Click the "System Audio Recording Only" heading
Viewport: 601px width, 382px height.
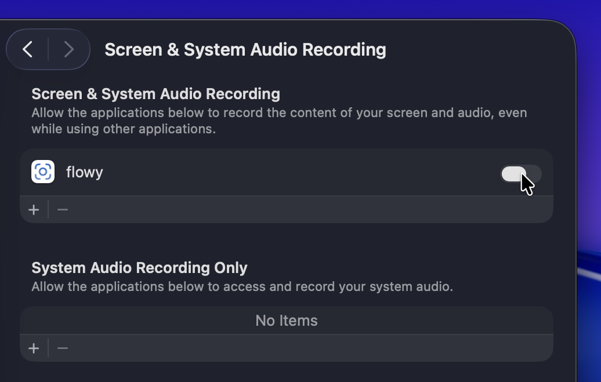[x=139, y=268]
